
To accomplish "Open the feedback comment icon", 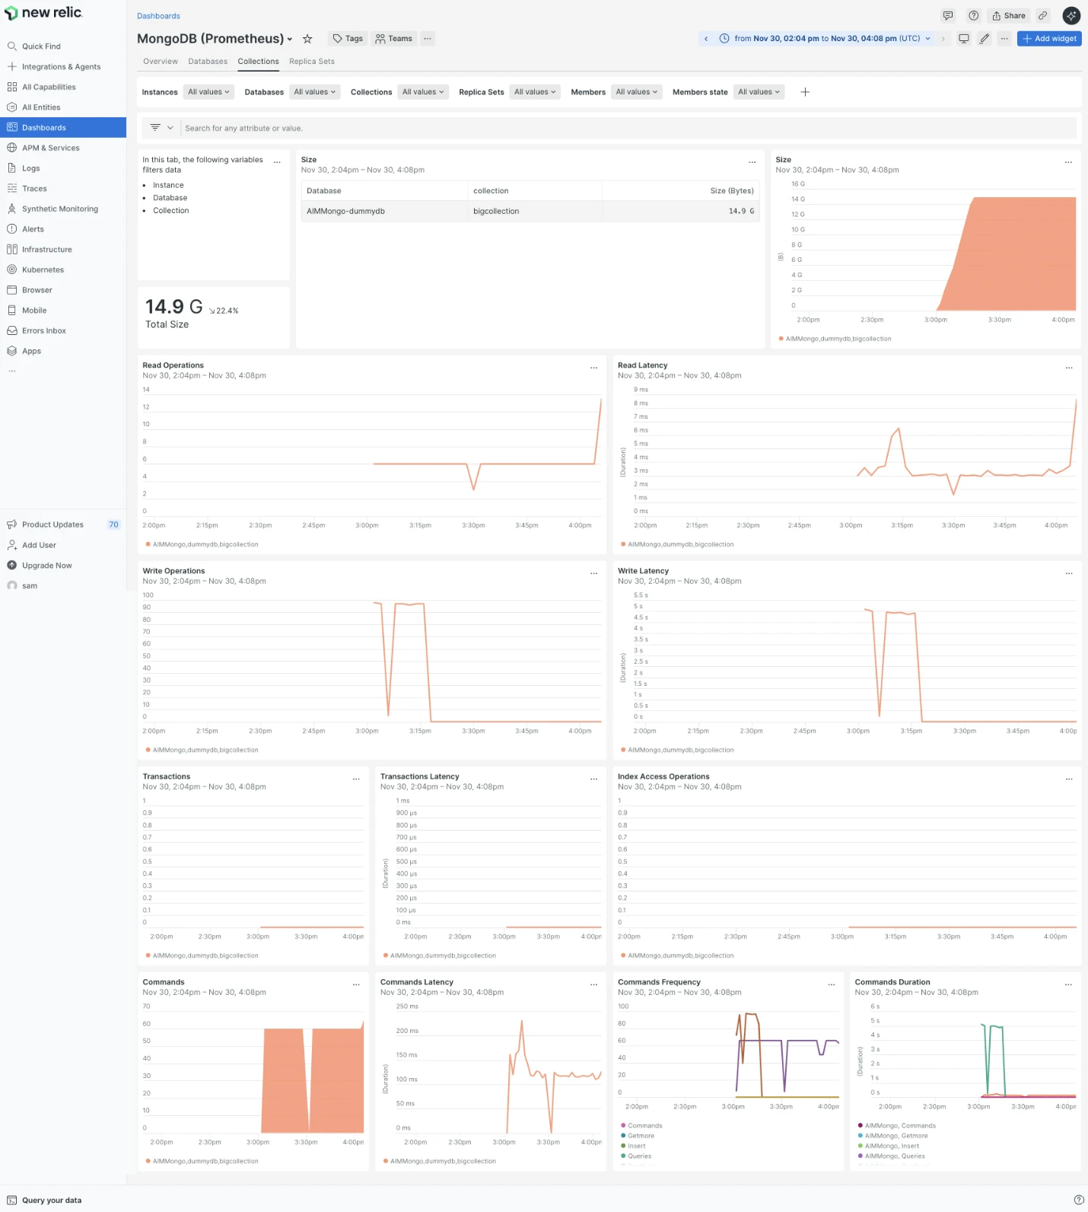I will (948, 15).
